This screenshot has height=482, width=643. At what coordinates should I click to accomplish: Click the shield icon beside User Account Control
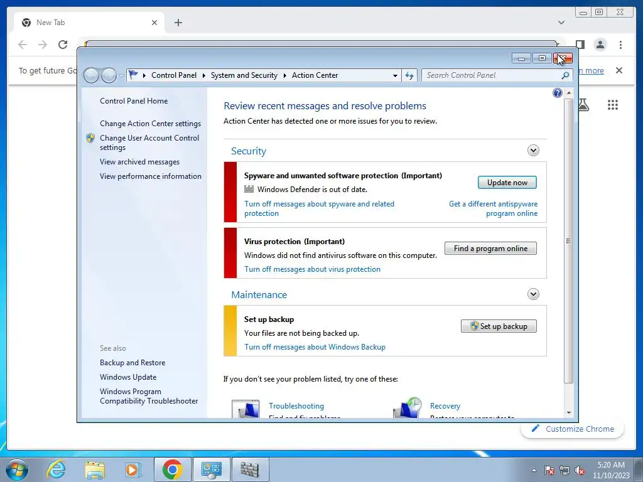pos(90,138)
